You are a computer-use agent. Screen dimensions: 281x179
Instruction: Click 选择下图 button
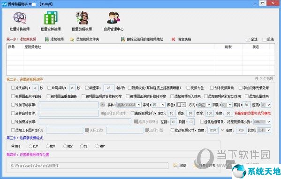pyautogui.click(x=154, y=130)
